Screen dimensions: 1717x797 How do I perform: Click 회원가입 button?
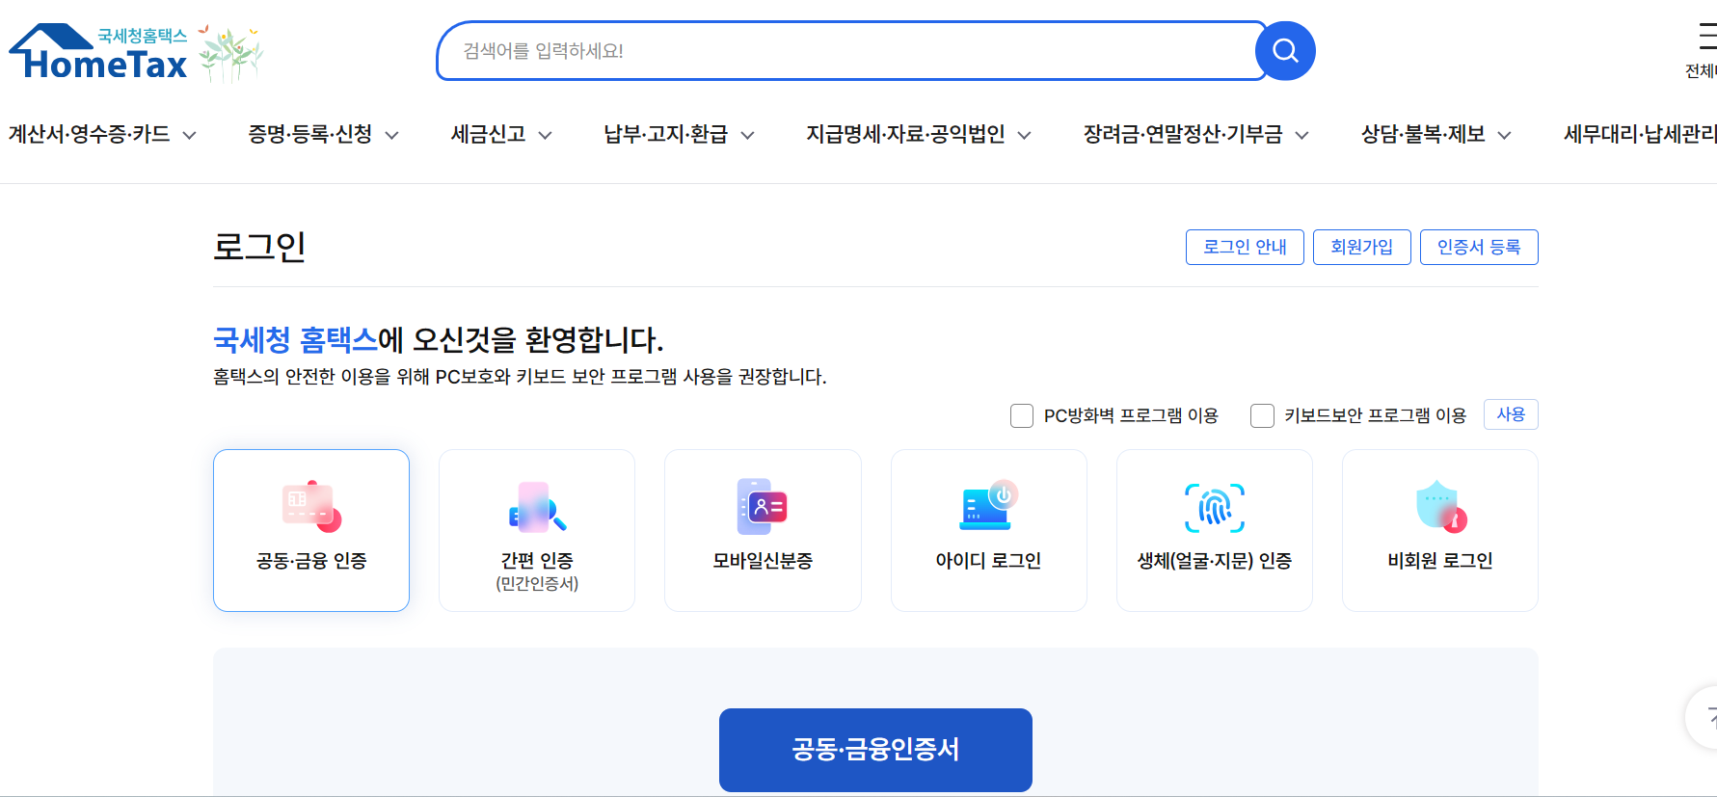1362,247
